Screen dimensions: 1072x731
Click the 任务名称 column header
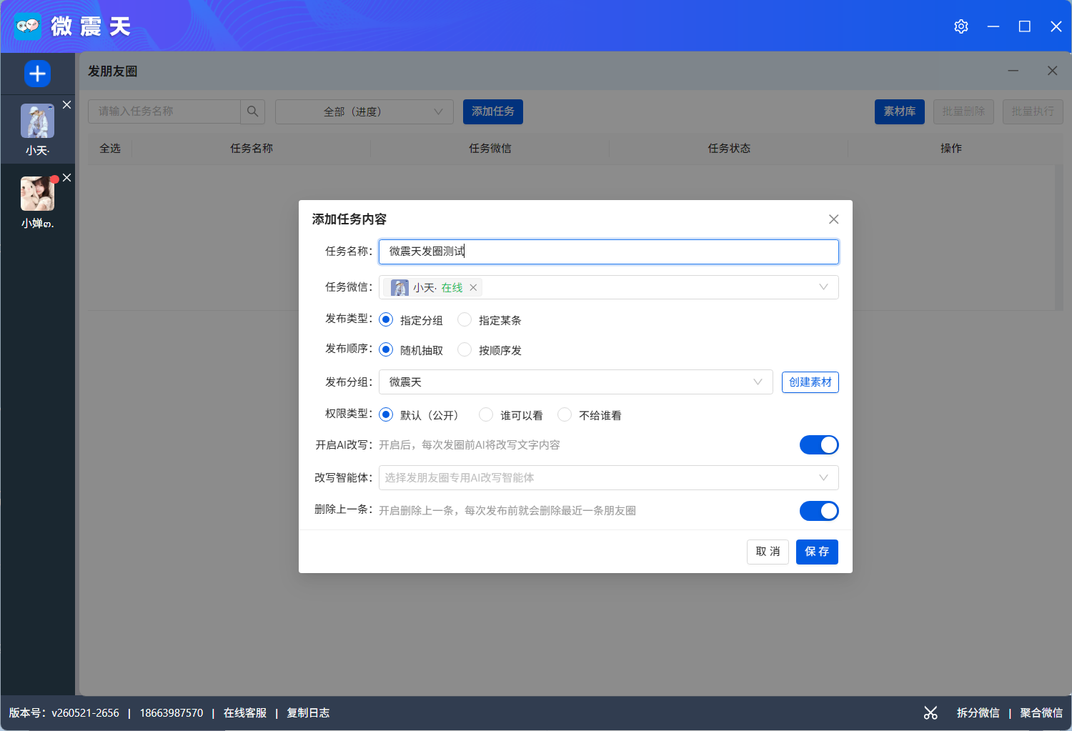(252, 148)
